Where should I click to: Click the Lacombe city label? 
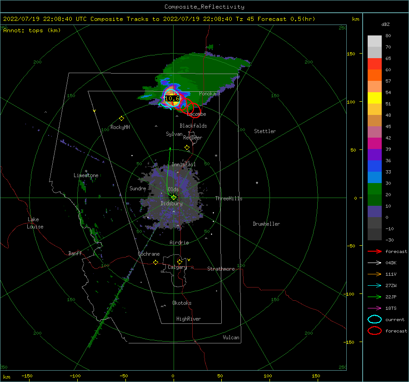pyautogui.click(x=196, y=114)
